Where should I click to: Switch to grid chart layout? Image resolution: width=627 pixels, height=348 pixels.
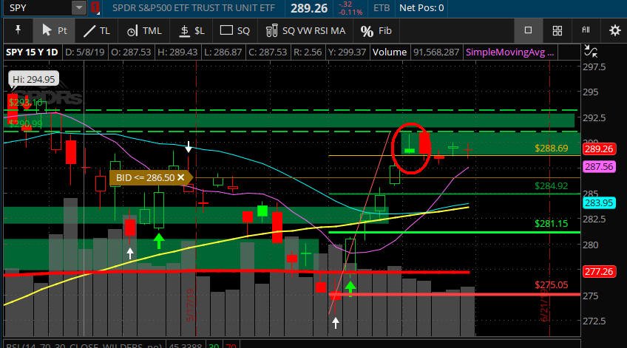click(557, 30)
